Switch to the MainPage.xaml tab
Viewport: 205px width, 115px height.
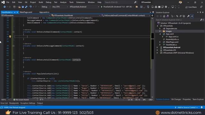coord(26,12)
